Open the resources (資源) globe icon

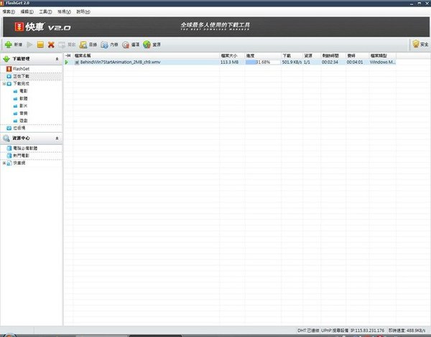point(147,44)
